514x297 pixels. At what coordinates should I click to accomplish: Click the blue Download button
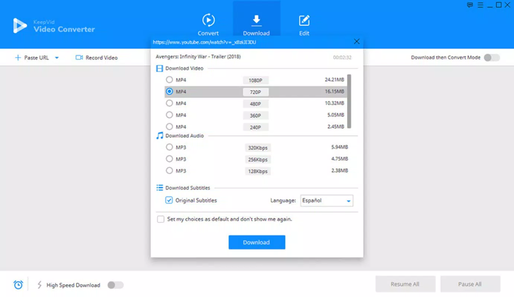[257, 242]
